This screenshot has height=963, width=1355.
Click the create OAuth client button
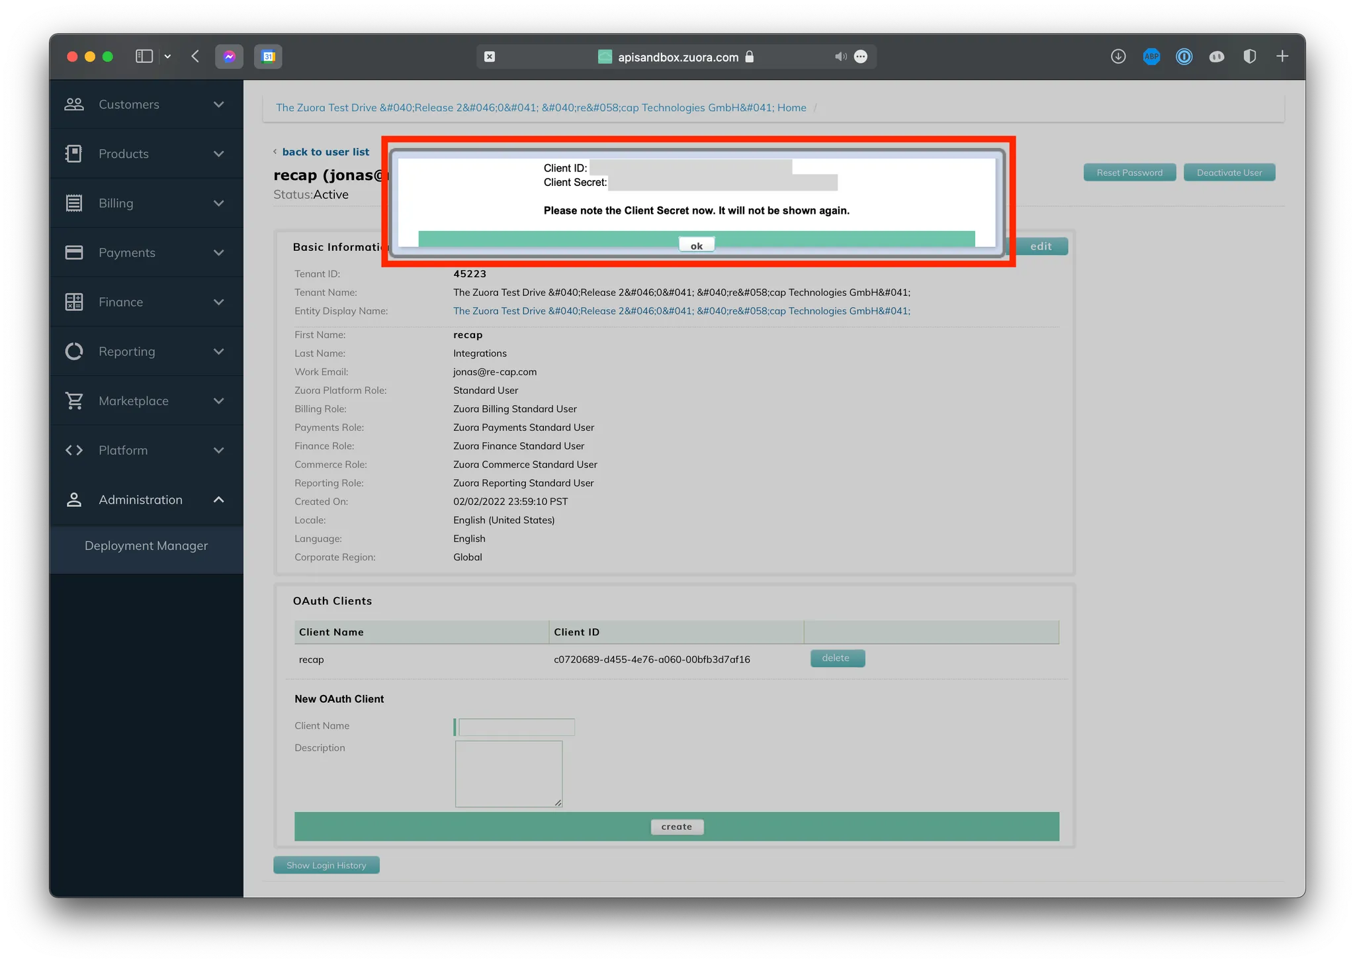click(x=677, y=827)
